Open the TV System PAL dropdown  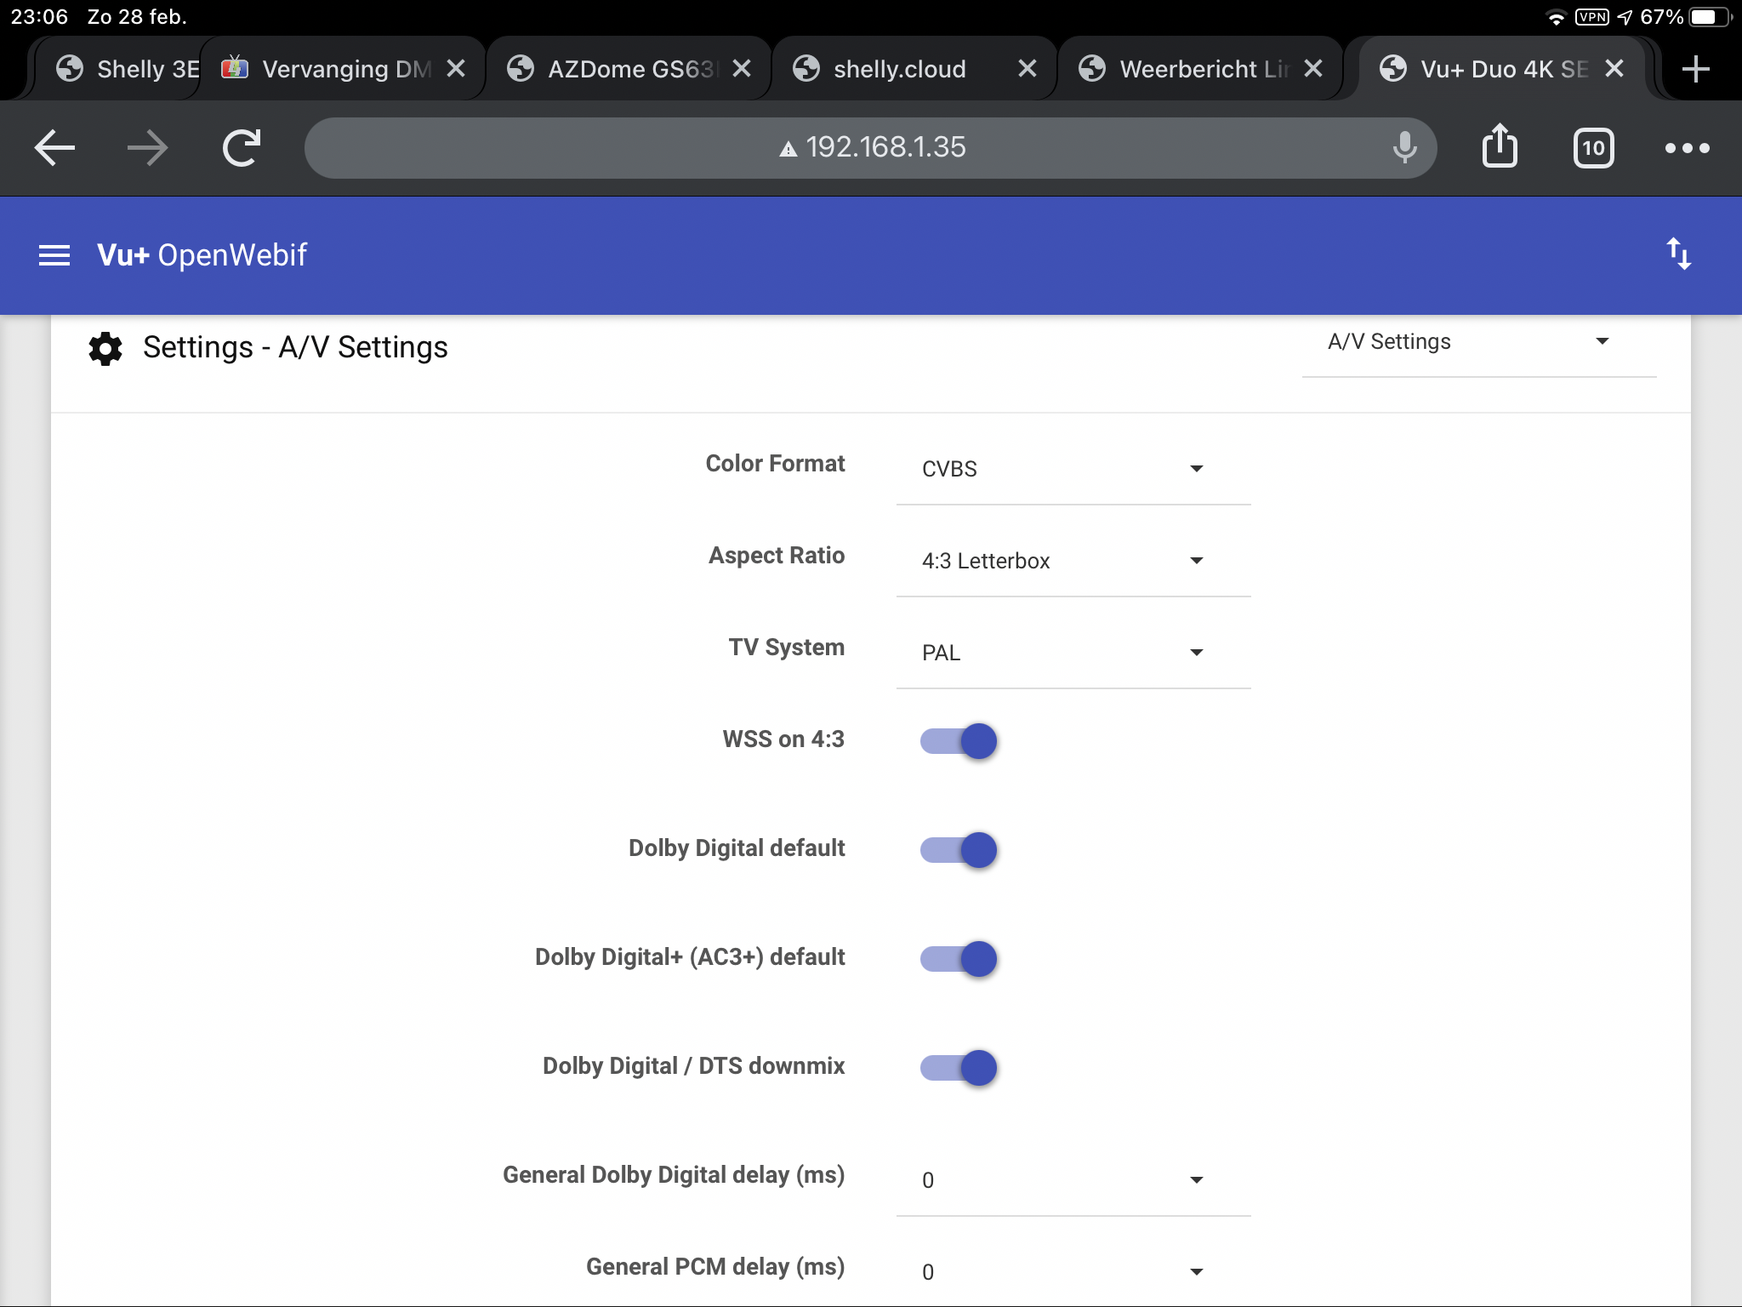1072,653
